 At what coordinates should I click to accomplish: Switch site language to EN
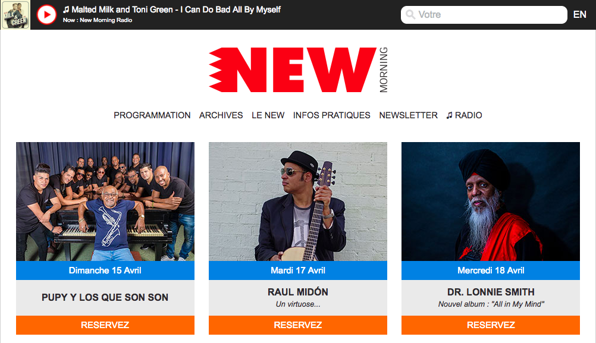coord(580,14)
